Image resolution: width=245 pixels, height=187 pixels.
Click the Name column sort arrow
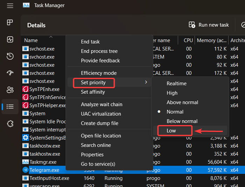51,36
